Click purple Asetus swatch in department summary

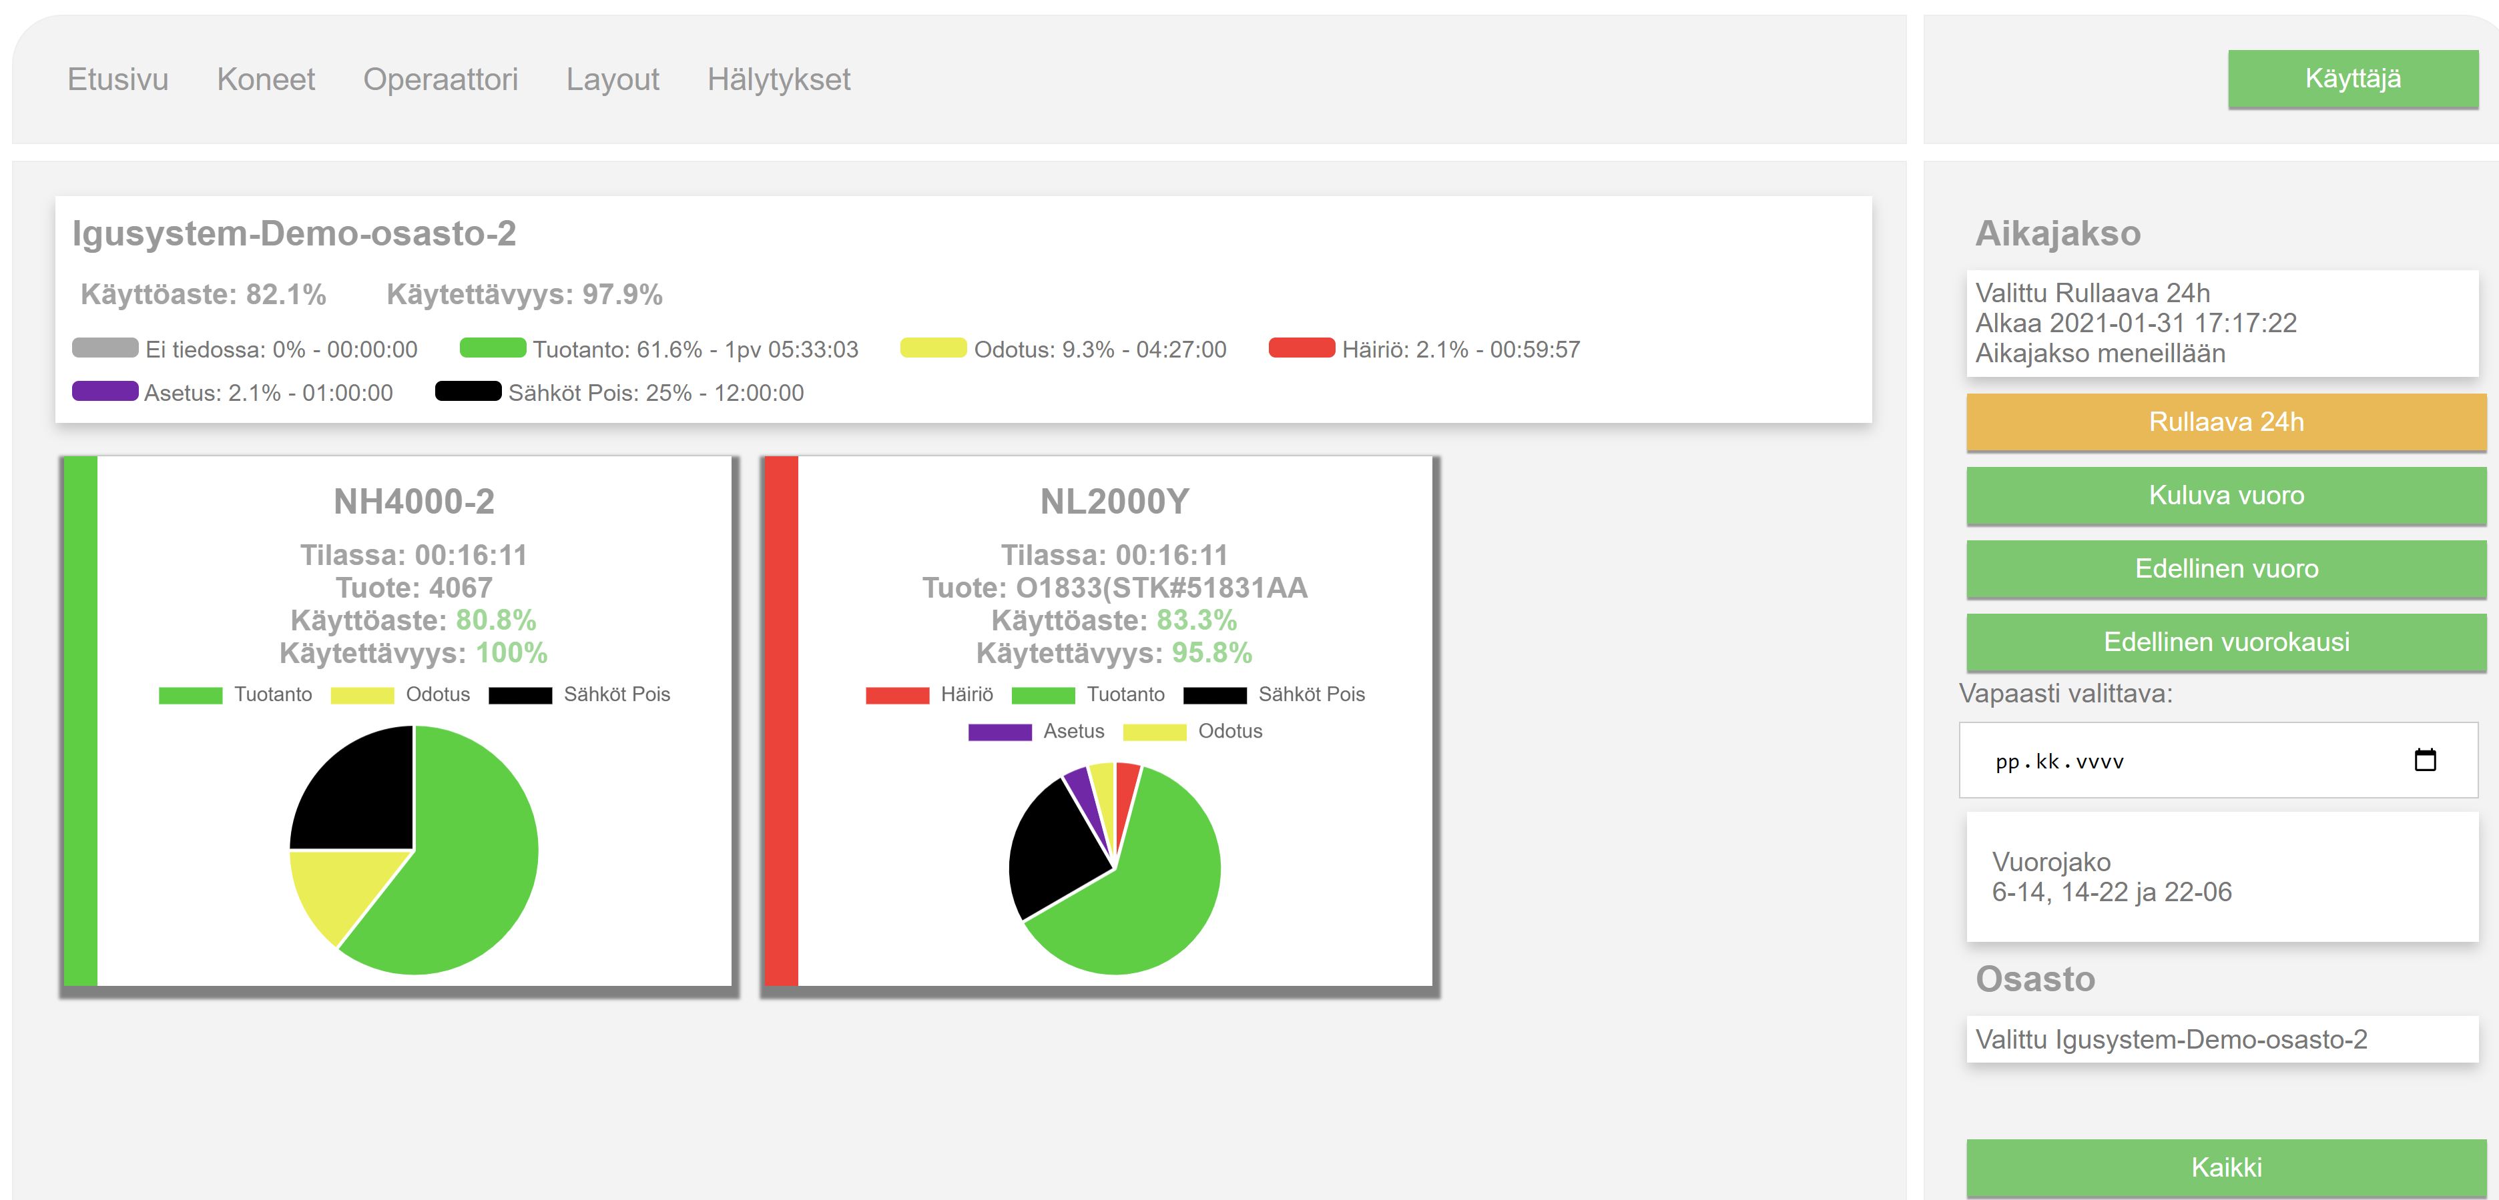pyautogui.click(x=105, y=392)
